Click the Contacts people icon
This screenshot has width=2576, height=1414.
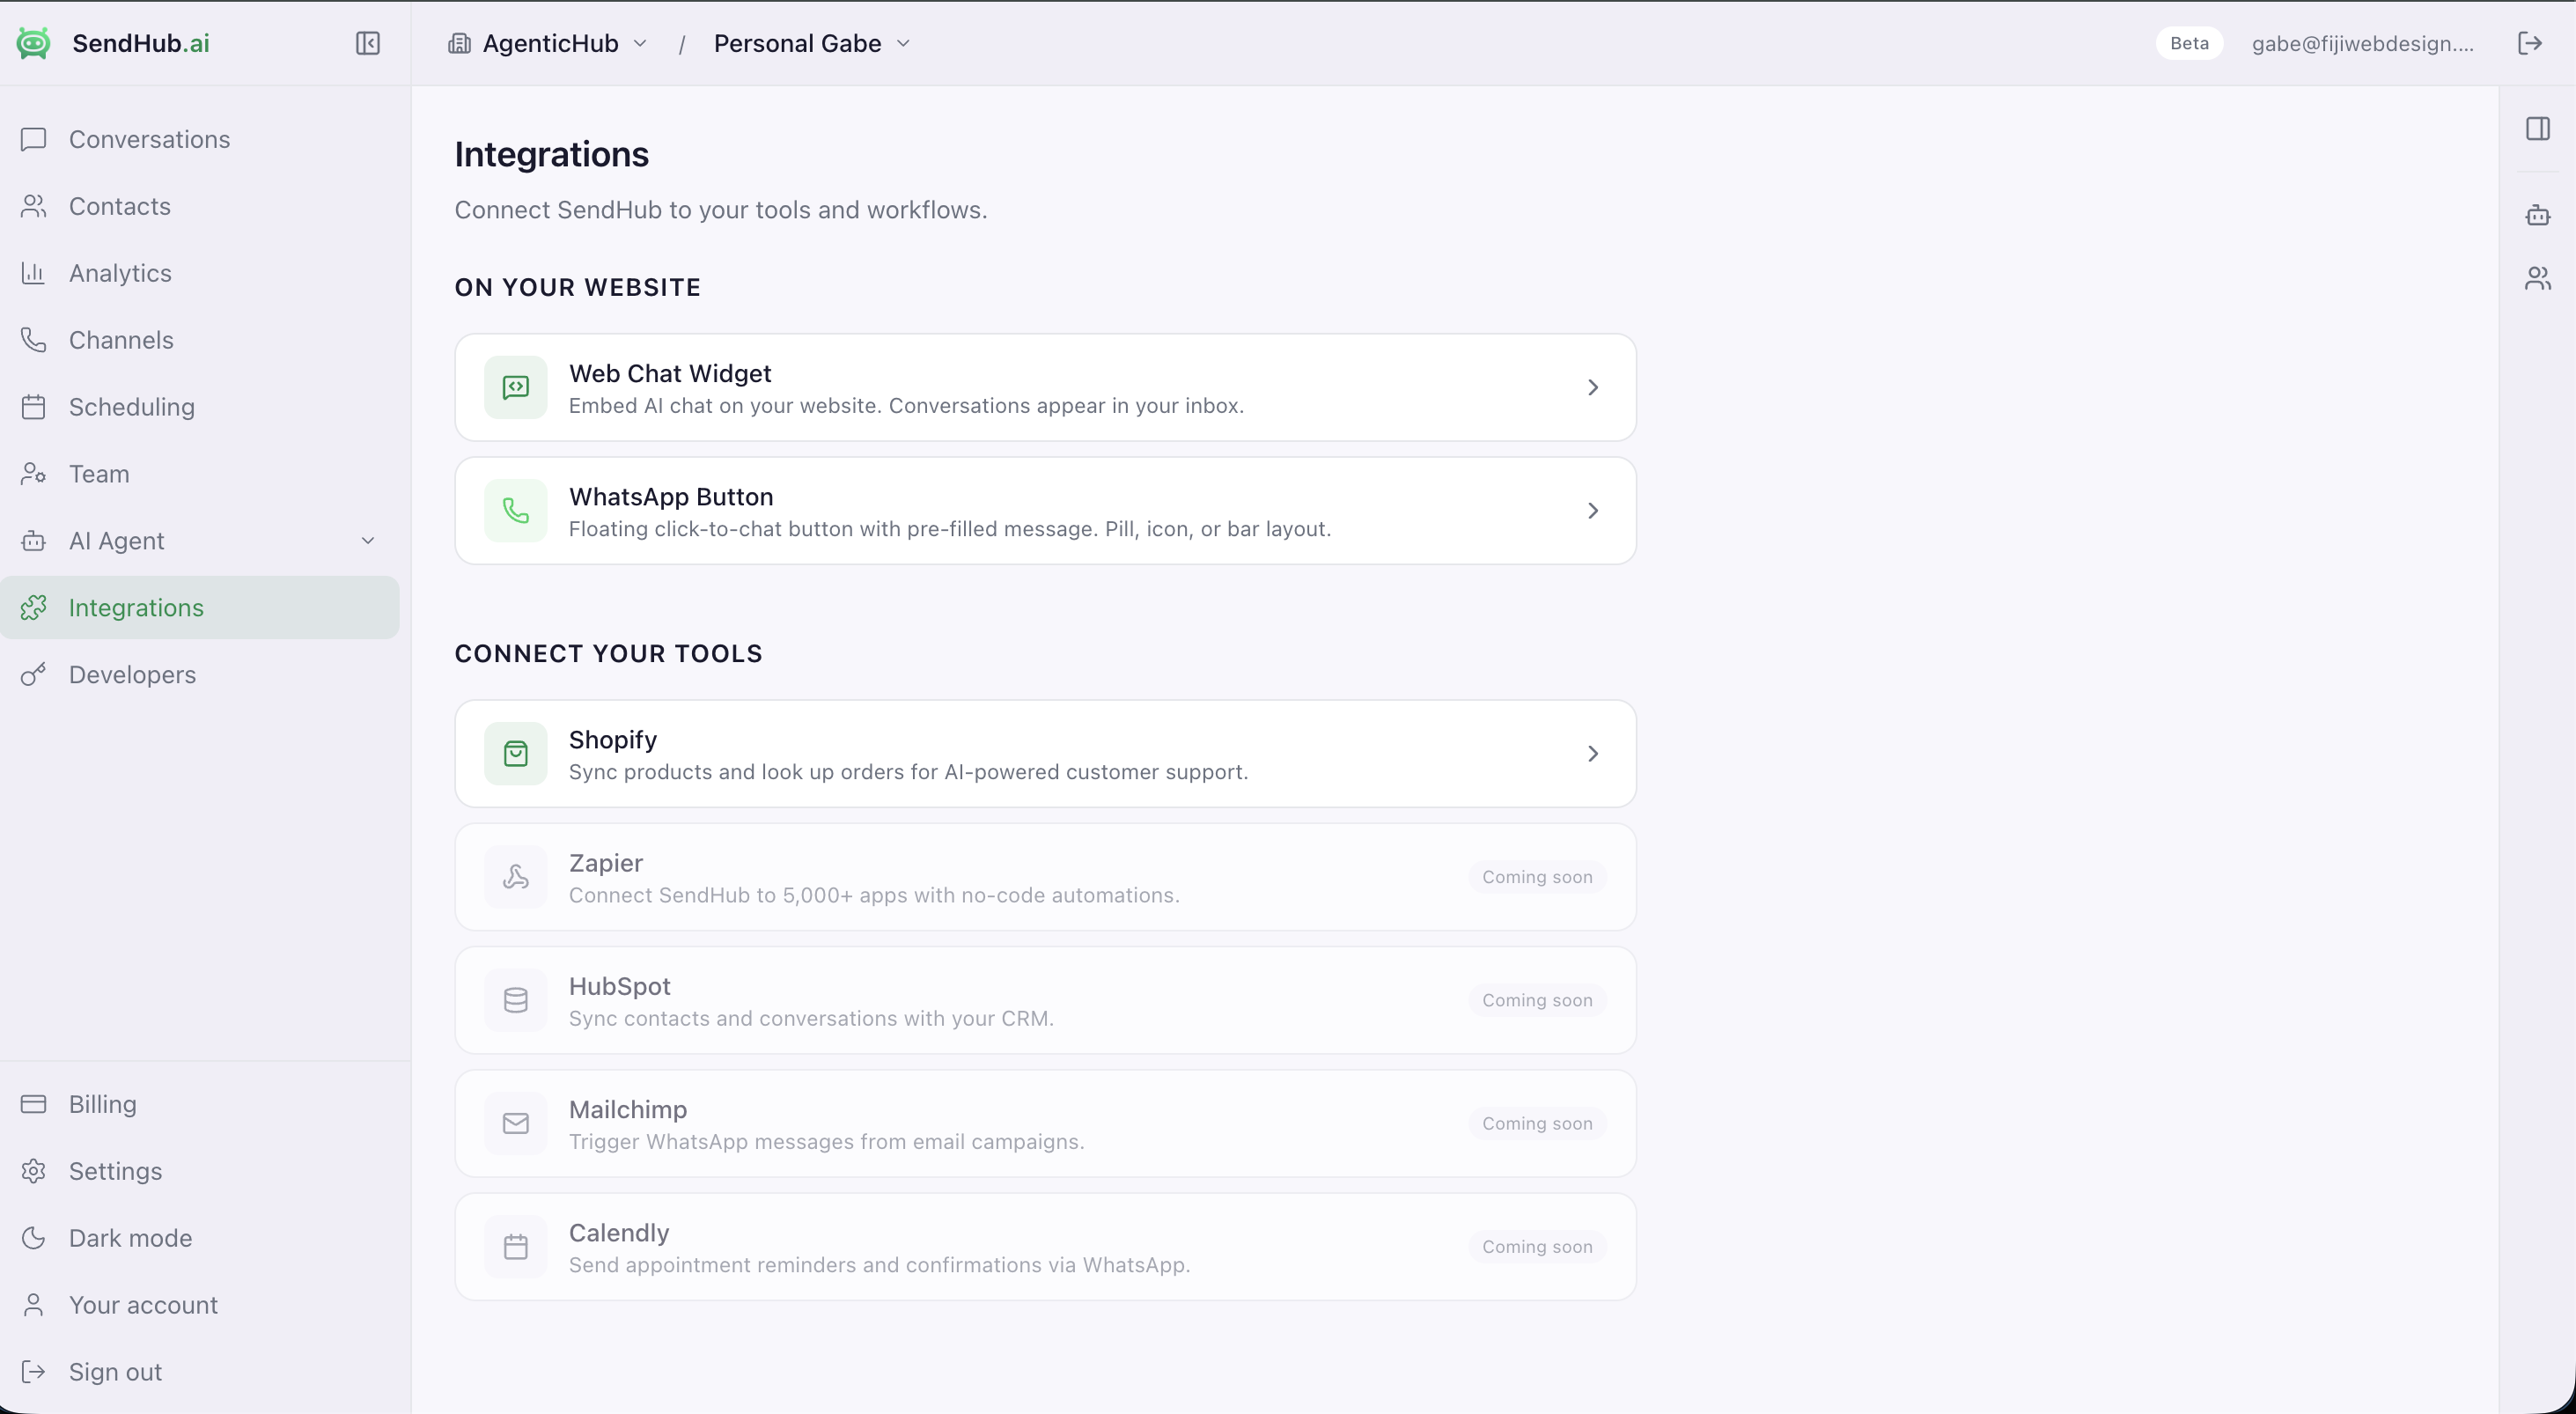(33, 206)
